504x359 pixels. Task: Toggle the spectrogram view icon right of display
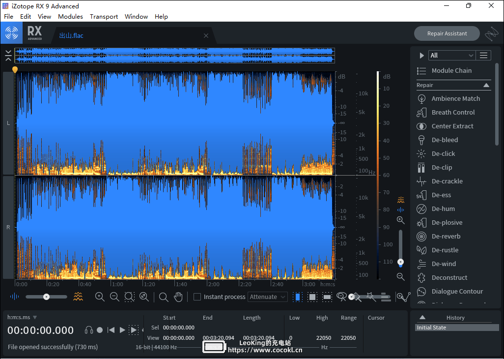point(400,200)
